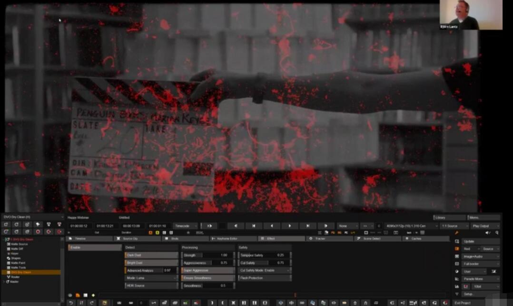Open the Library panel button
Image resolution: width=513 pixels, height=306 pixels.
click(450, 218)
